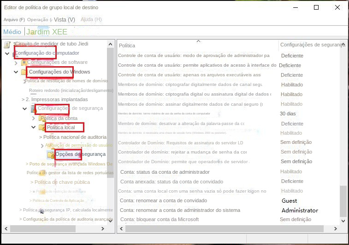
Task: Select 'Membro de domínio: desativar a alteração' row
Action: 181,124
